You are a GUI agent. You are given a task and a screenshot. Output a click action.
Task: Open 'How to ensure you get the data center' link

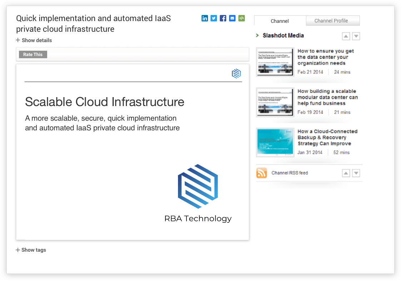click(x=326, y=57)
